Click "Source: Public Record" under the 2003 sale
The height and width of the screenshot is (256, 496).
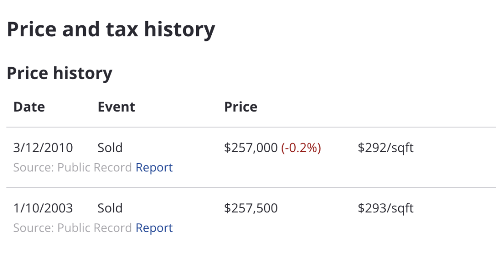tap(73, 228)
